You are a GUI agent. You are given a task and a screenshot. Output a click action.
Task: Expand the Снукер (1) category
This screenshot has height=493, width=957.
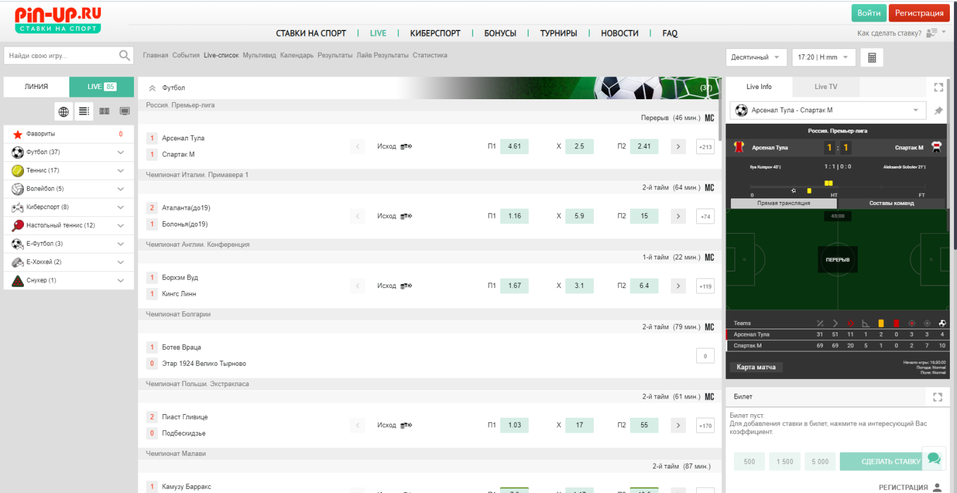pyautogui.click(x=69, y=281)
